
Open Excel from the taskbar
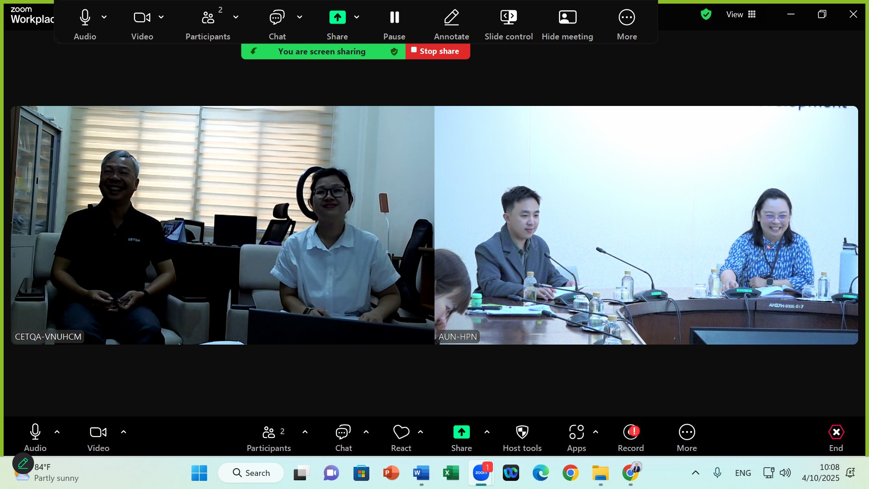pyautogui.click(x=451, y=473)
